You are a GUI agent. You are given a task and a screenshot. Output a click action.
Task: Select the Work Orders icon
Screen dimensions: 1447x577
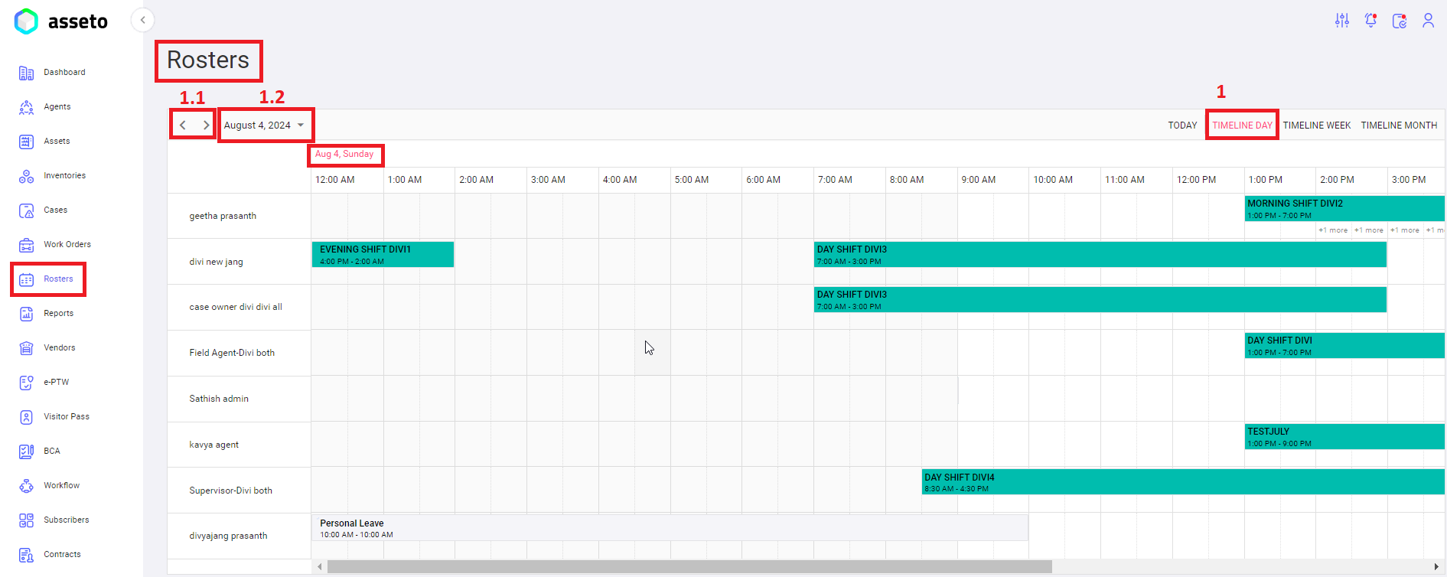point(26,245)
